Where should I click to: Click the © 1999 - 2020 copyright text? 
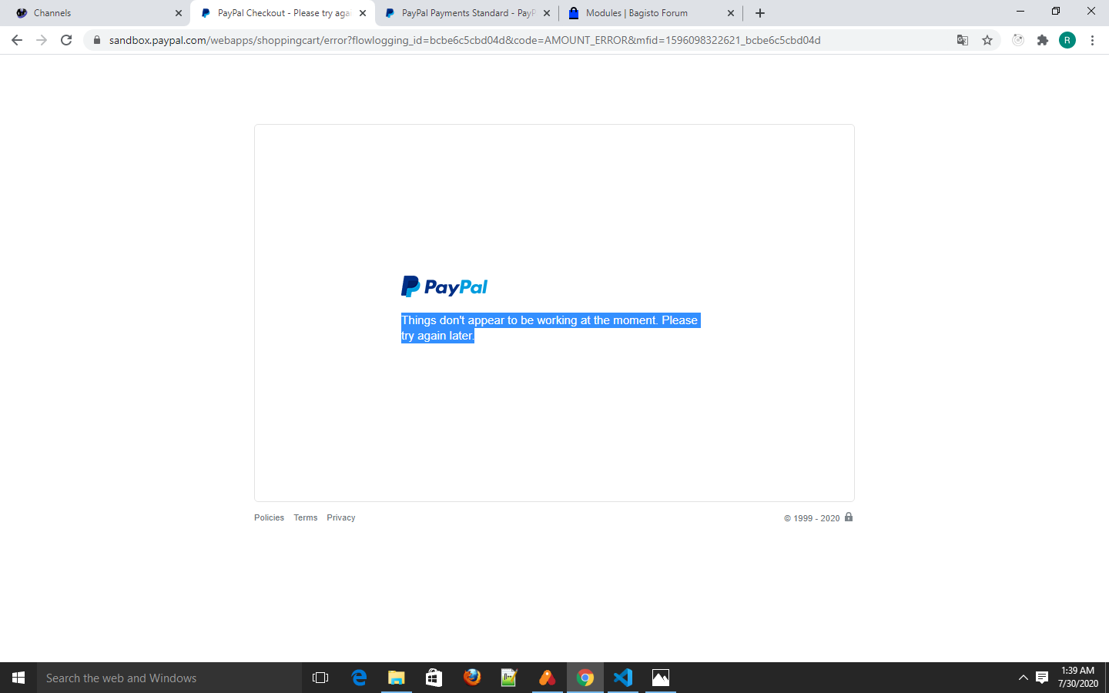pyautogui.click(x=812, y=518)
